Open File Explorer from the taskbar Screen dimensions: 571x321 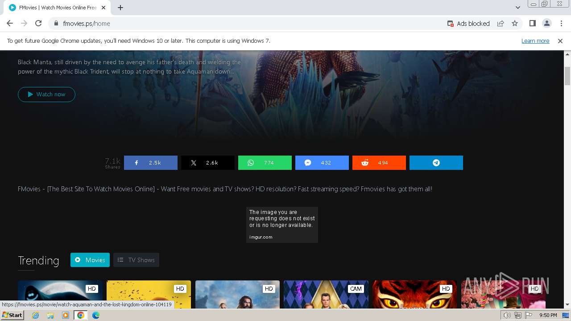50,315
